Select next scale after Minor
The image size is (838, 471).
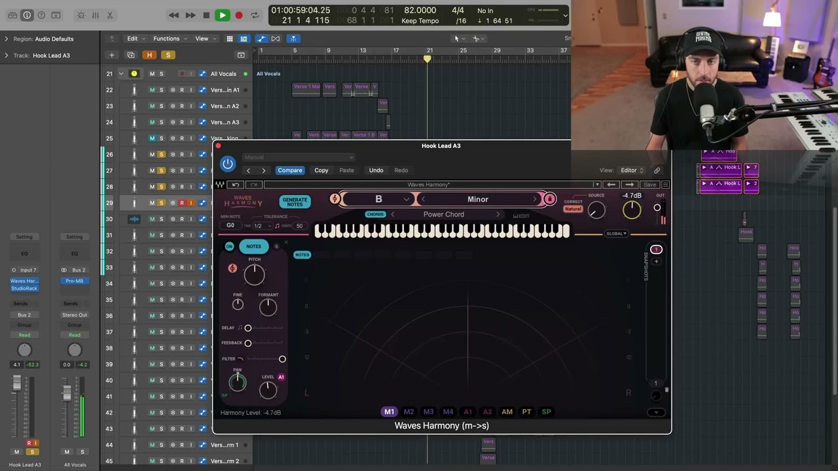click(x=535, y=199)
